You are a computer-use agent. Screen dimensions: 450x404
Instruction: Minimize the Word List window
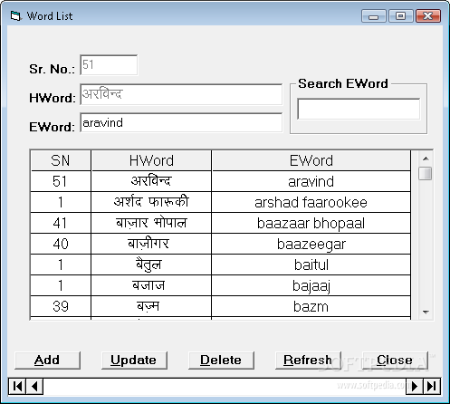[x=374, y=15]
